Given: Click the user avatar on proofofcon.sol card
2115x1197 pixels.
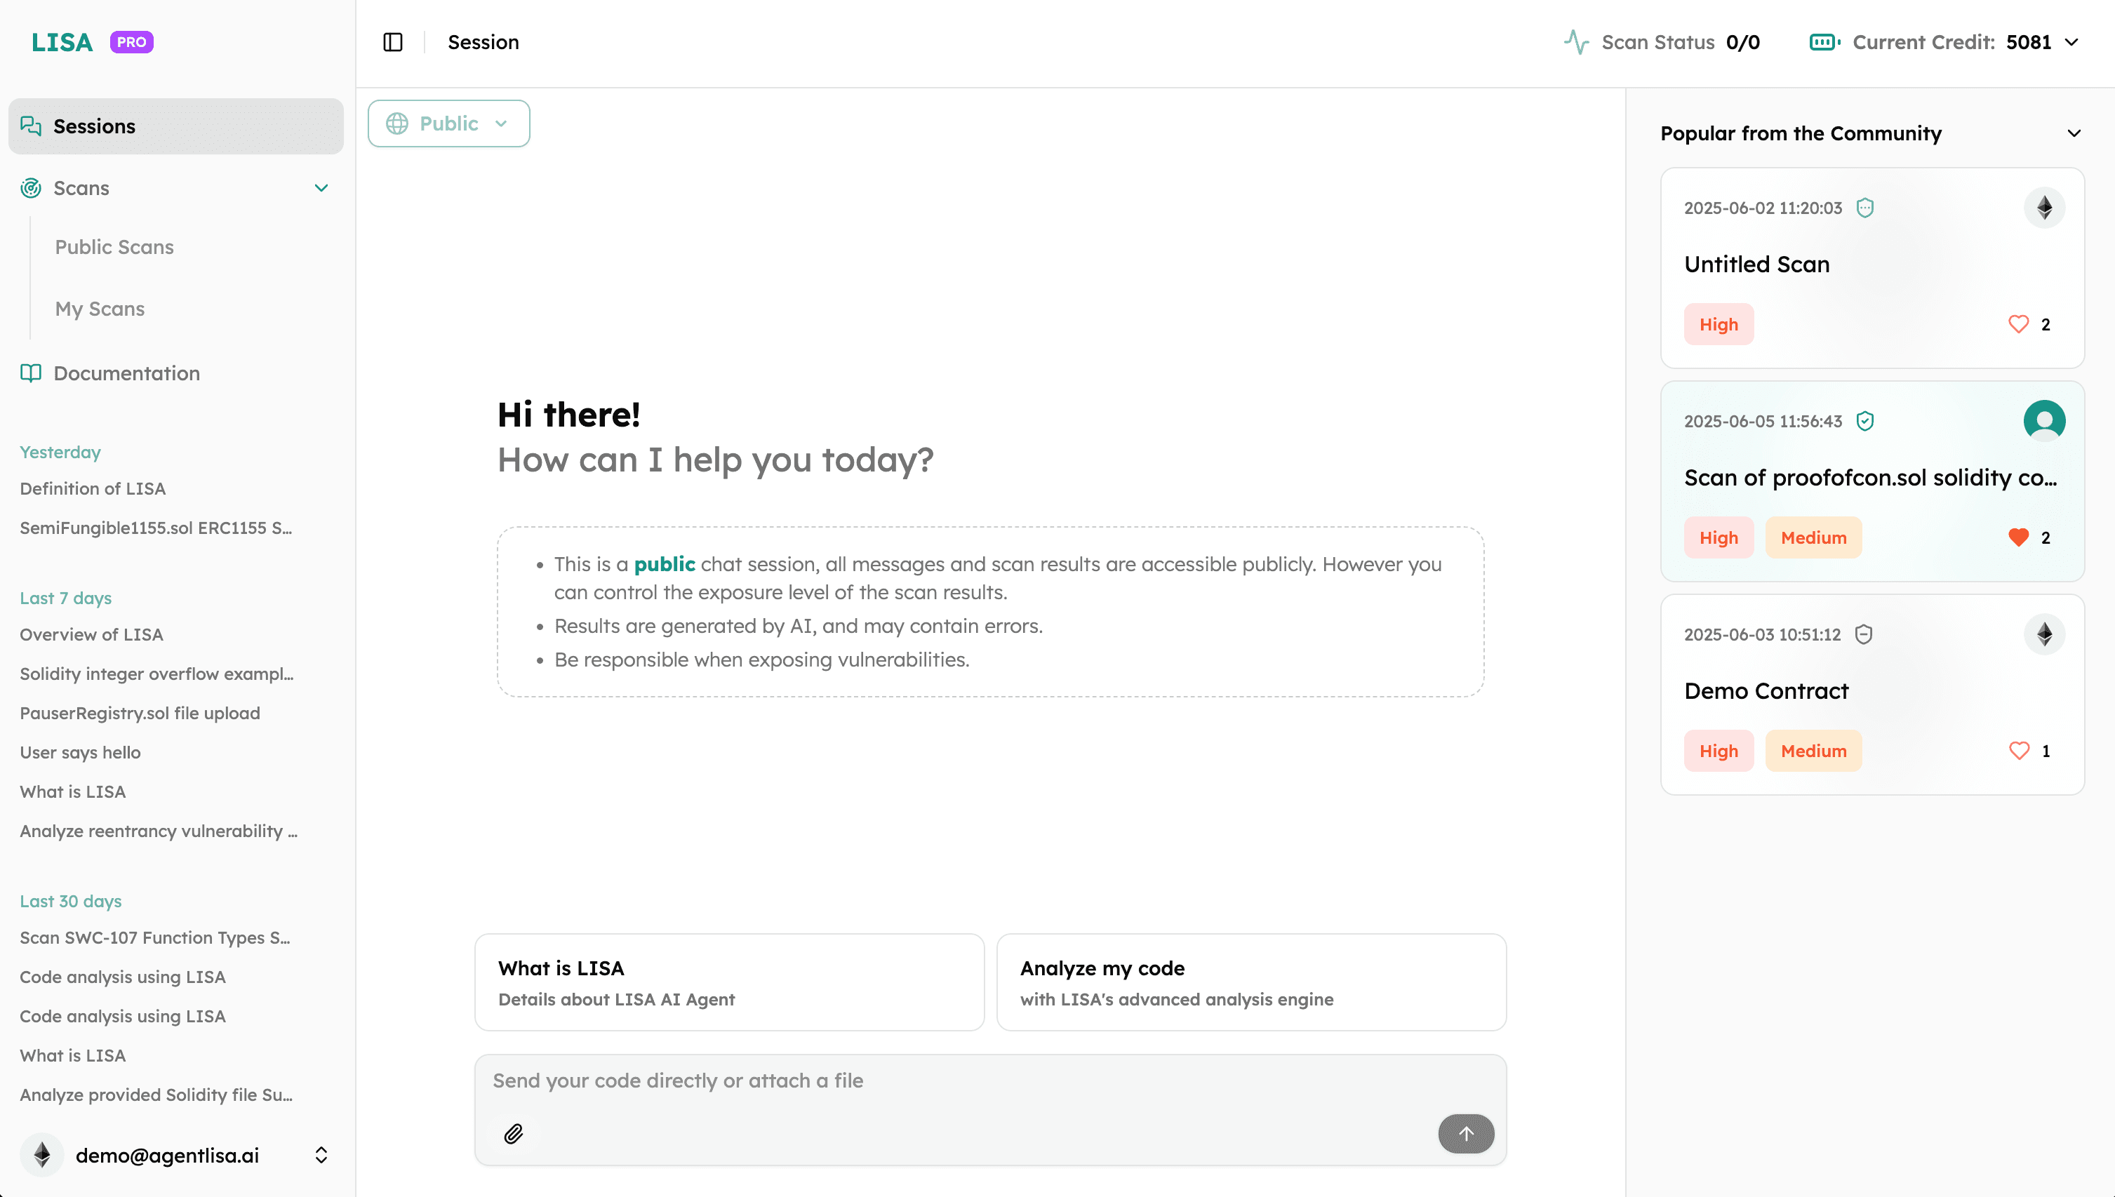Looking at the screenshot, I should [2044, 421].
